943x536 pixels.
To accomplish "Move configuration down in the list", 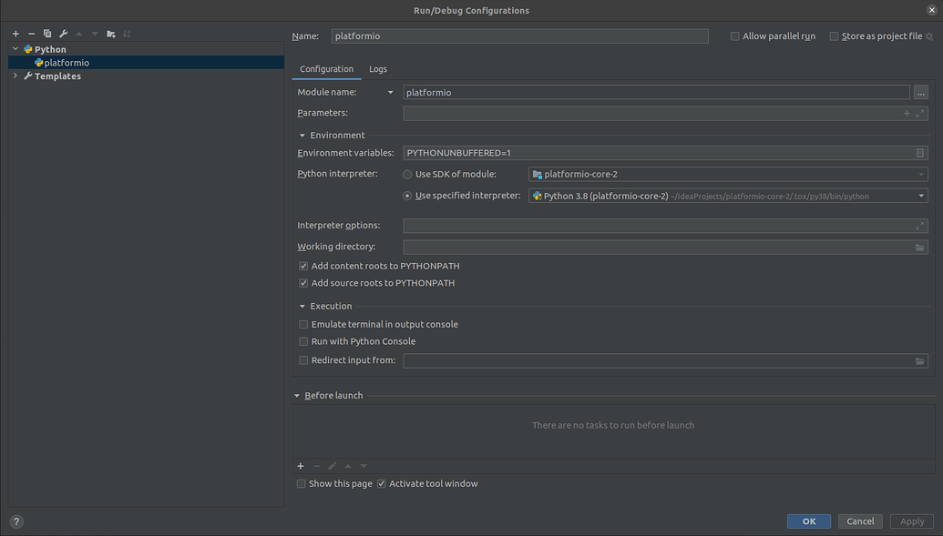I will 95,34.
